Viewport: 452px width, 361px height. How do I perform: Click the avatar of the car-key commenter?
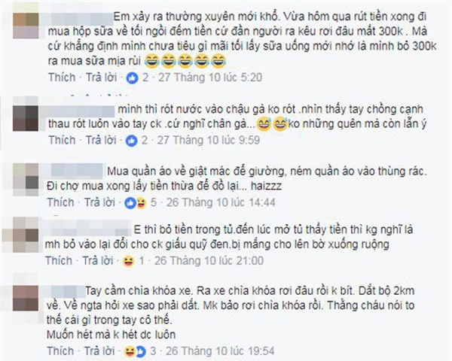click(26, 298)
